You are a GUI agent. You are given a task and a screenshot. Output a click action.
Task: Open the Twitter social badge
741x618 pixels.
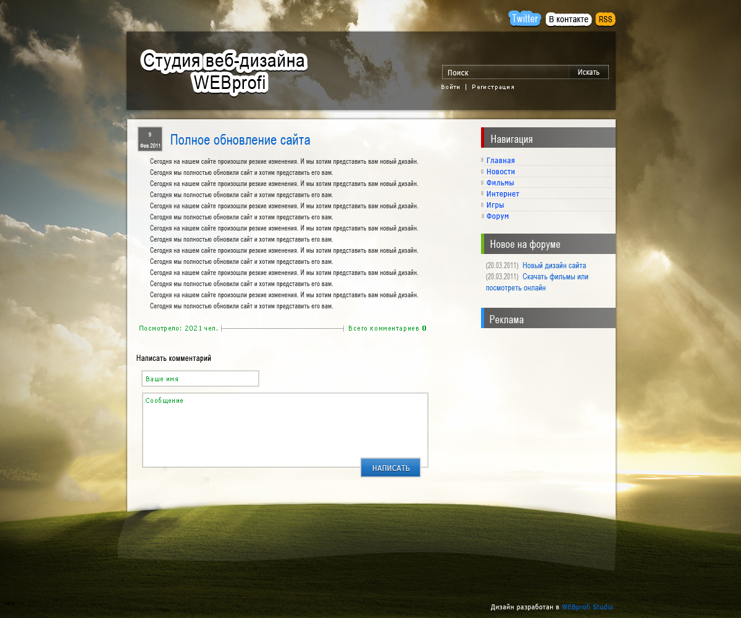[524, 19]
